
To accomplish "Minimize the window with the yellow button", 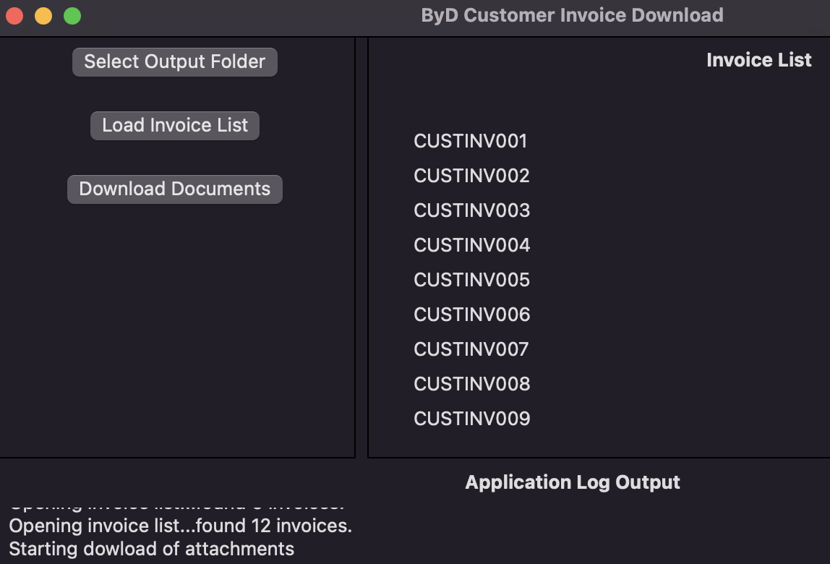I will (43, 16).
